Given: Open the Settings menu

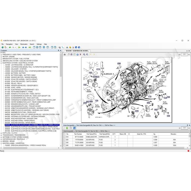Looking at the screenshot, I should point(39,44).
